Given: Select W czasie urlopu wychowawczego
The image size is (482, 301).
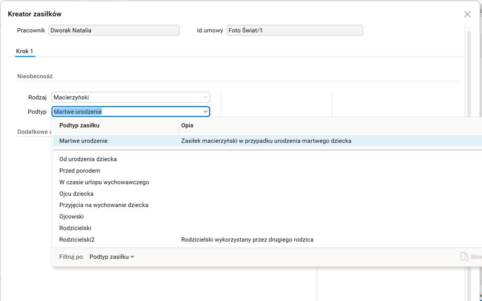Looking at the screenshot, I should point(104,182).
